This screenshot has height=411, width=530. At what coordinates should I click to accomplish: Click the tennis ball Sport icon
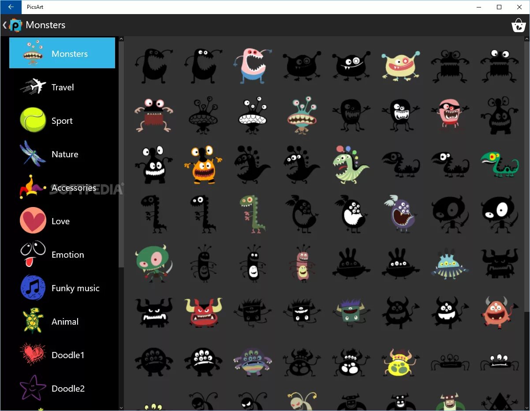click(33, 120)
